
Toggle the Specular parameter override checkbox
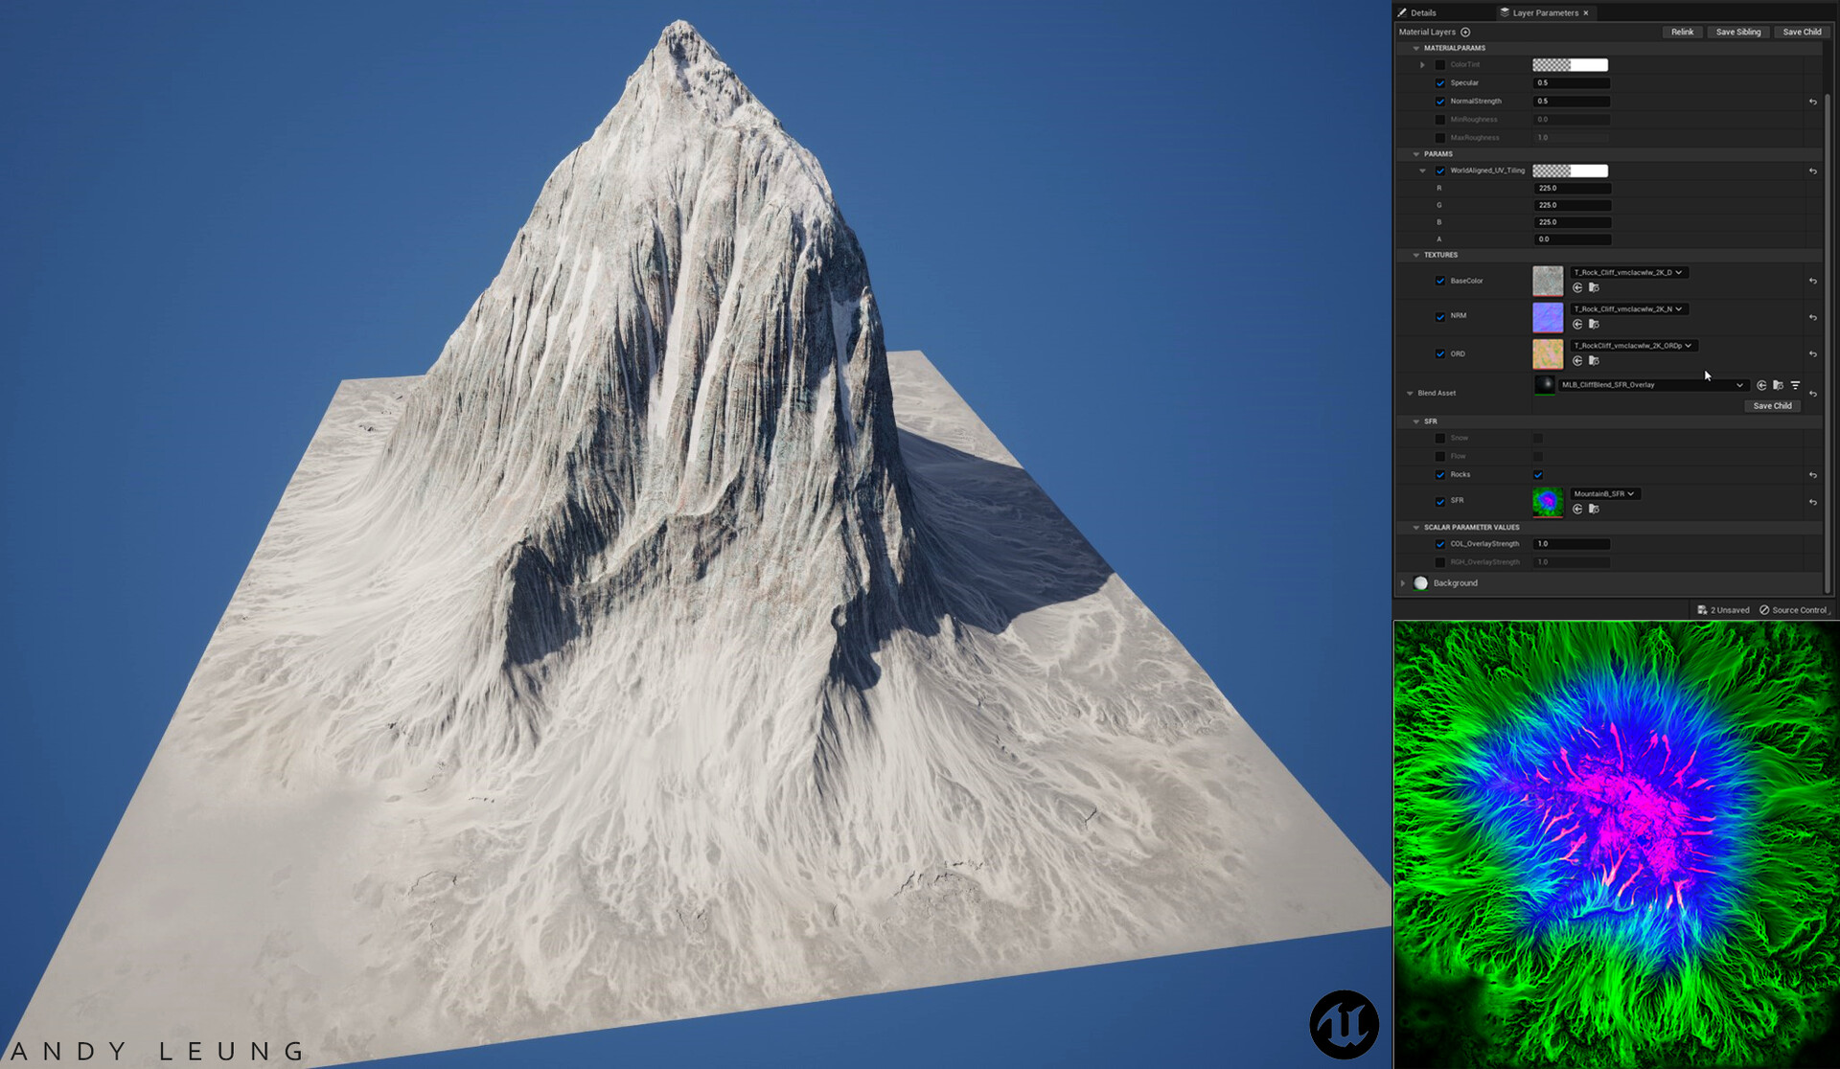click(x=1439, y=83)
